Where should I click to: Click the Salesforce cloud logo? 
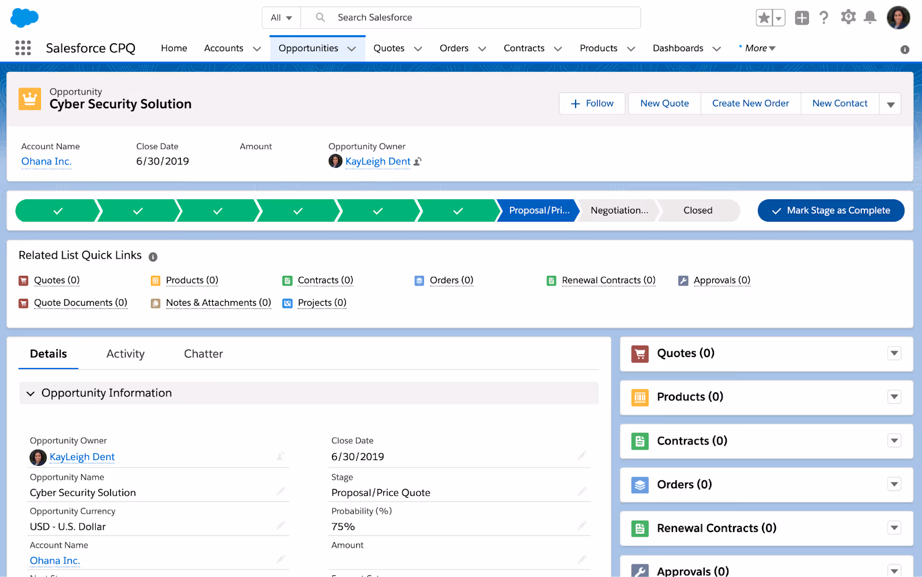(x=24, y=18)
